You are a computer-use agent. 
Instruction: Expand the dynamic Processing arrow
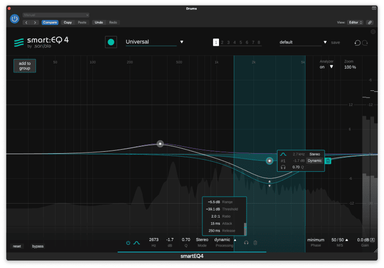pos(235,240)
